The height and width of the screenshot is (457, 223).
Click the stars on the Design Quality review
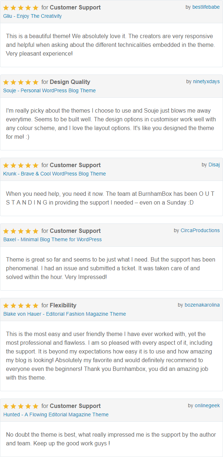21,82
